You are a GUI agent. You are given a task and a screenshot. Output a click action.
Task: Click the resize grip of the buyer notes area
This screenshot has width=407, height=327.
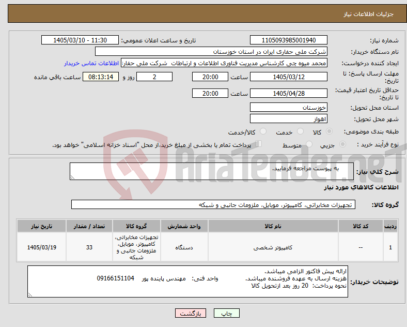tap(30, 295)
